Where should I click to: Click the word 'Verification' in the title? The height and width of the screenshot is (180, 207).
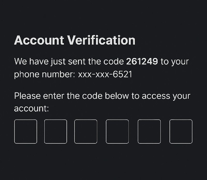point(101,40)
